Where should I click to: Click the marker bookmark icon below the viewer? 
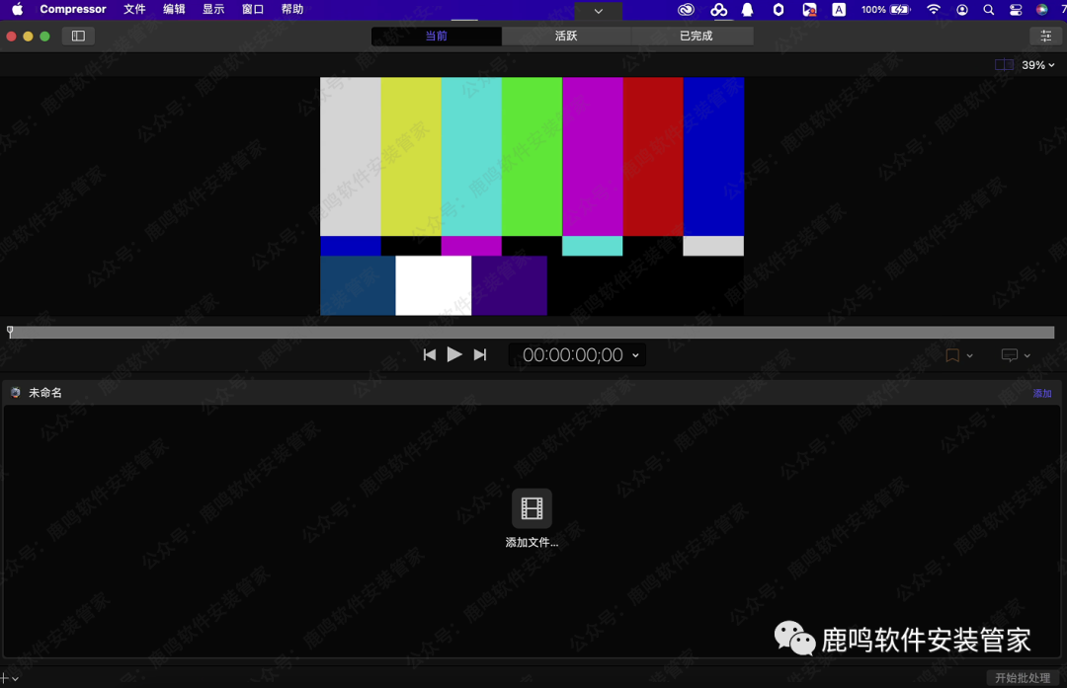coord(951,354)
